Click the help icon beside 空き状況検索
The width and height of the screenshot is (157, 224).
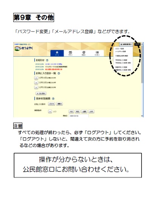coord(53,99)
